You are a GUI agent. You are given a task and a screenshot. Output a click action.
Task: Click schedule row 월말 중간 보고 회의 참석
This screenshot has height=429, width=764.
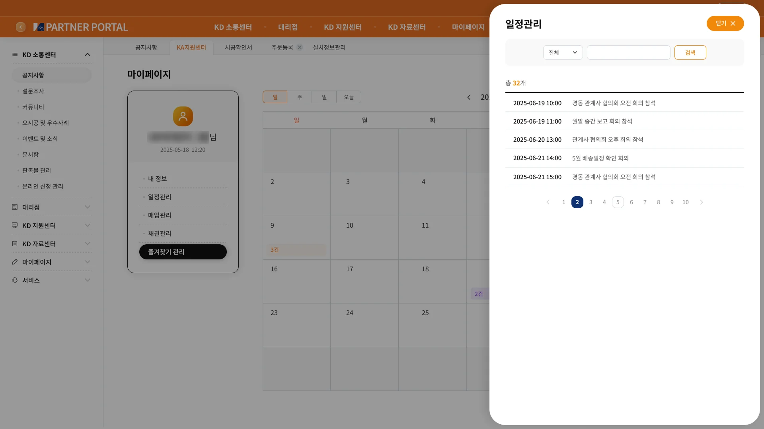pyautogui.click(x=624, y=121)
